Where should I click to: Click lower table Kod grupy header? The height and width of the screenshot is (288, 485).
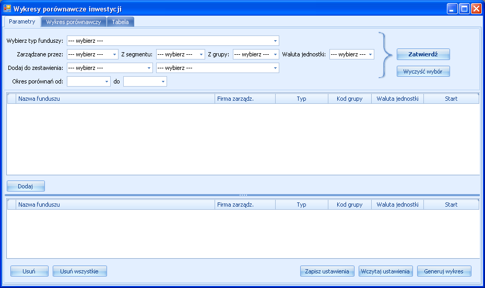(x=349, y=205)
